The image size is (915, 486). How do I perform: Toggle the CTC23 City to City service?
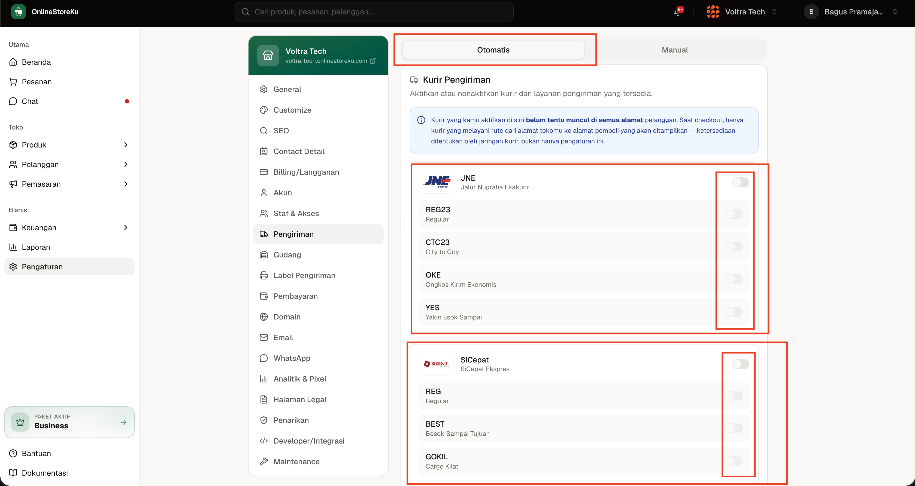click(734, 247)
